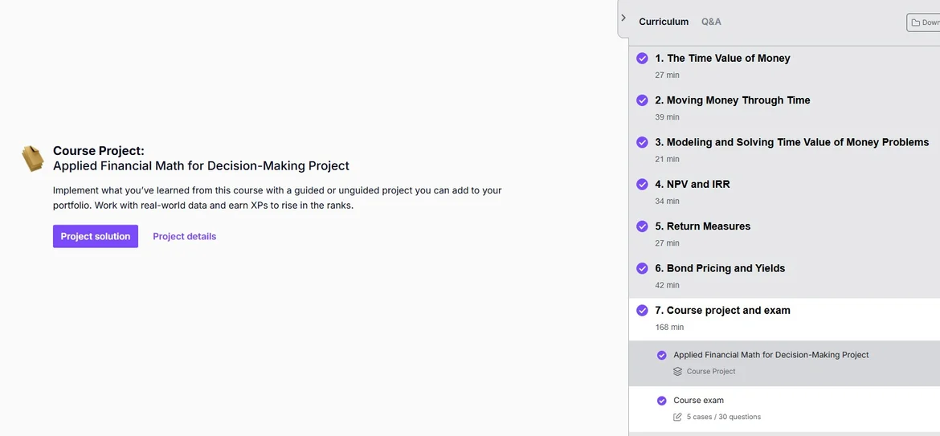The image size is (940, 436).
Task: Open the Project solution button
Action: point(96,236)
